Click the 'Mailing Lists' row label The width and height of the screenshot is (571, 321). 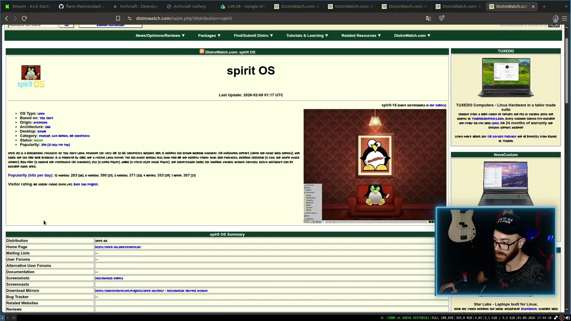tap(18, 253)
